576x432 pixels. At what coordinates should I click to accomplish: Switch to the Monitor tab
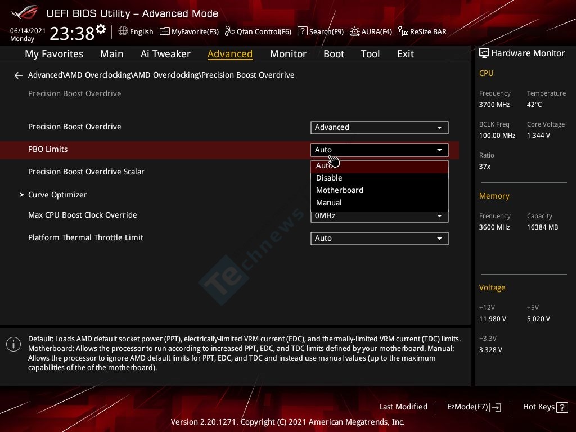(288, 54)
